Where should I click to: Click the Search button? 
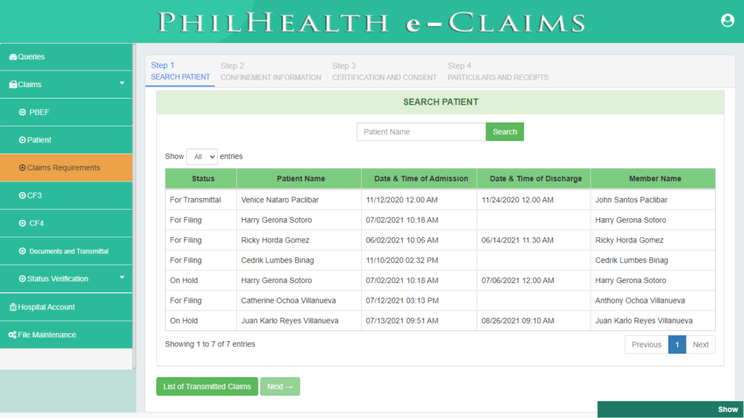click(504, 131)
